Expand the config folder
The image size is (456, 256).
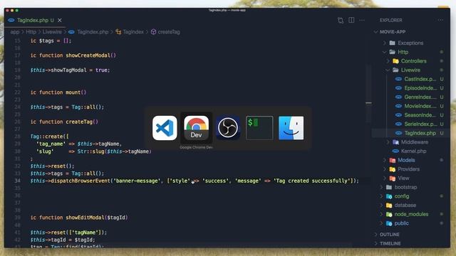(401, 196)
